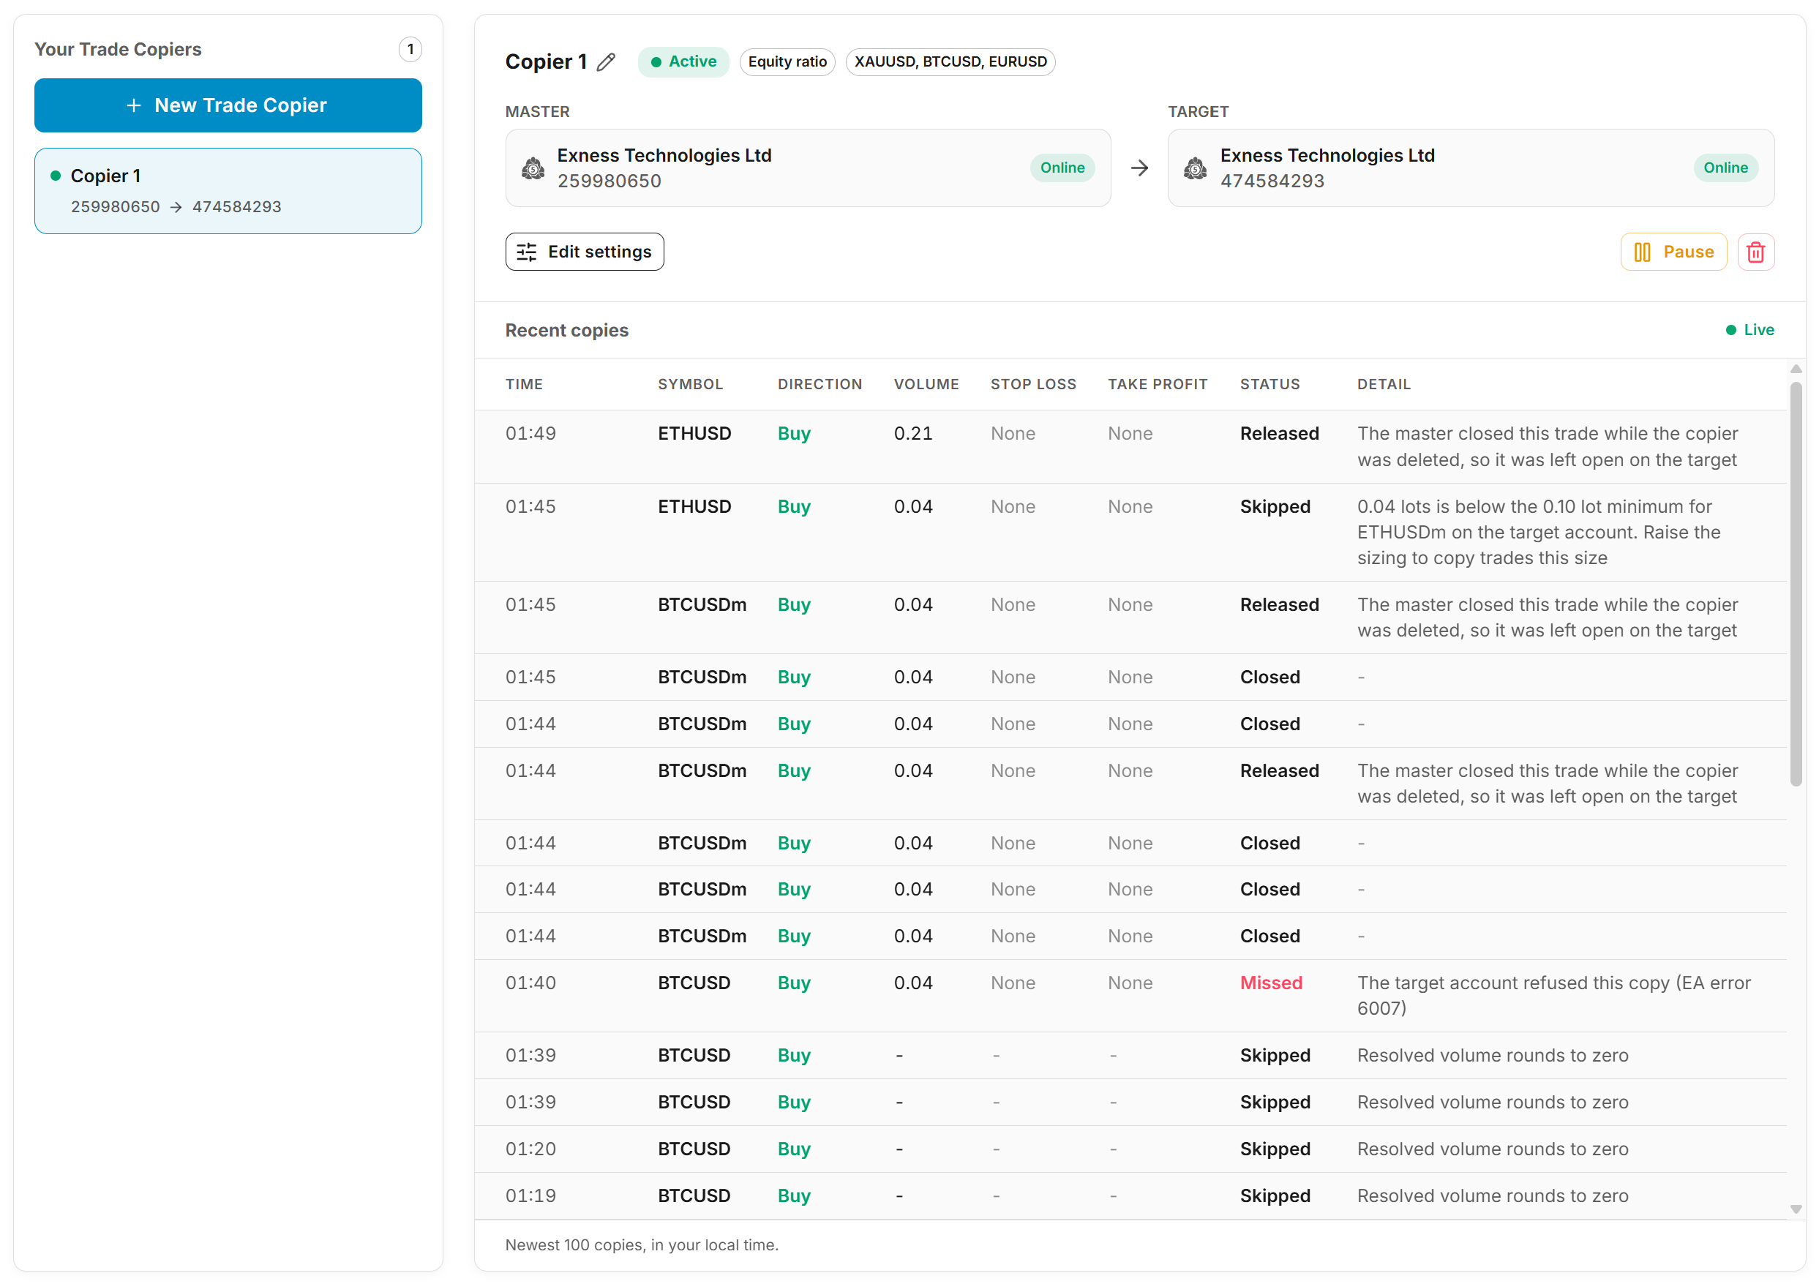
Task: Click the scrollbar up arrow
Action: click(1796, 369)
